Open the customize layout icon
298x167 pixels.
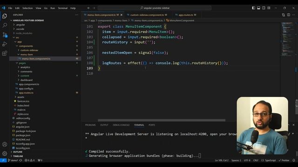coord(269,8)
